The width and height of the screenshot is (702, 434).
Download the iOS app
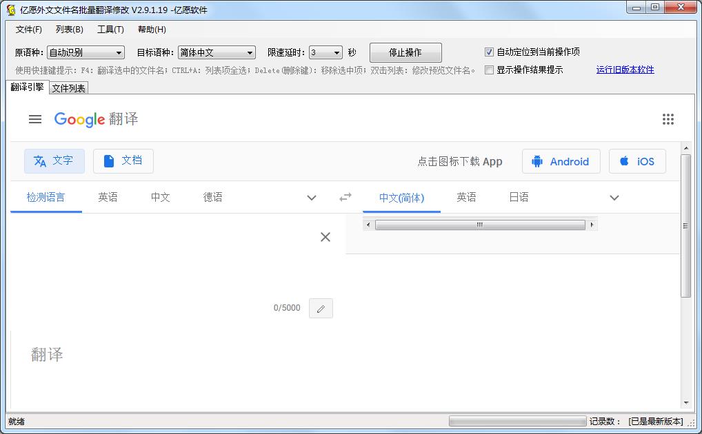(x=637, y=161)
